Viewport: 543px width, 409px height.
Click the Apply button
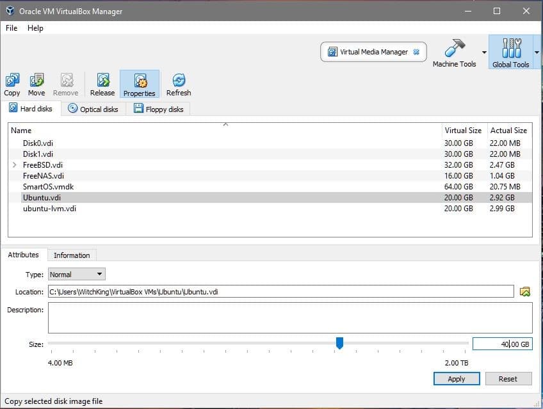pyautogui.click(x=456, y=379)
